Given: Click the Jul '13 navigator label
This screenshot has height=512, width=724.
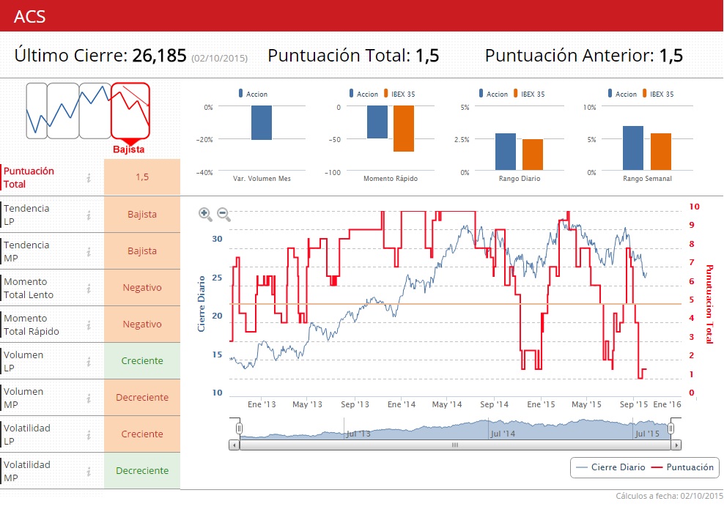Looking at the screenshot, I should pyautogui.click(x=358, y=434).
